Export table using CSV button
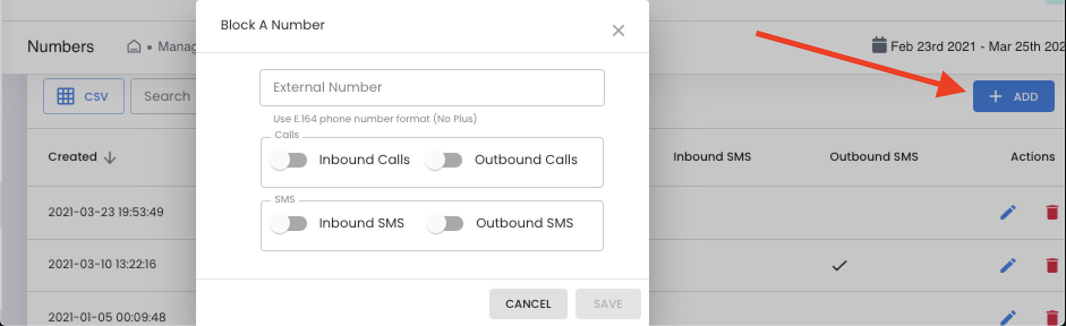1066x326 pixels. (x=84, y=96)
